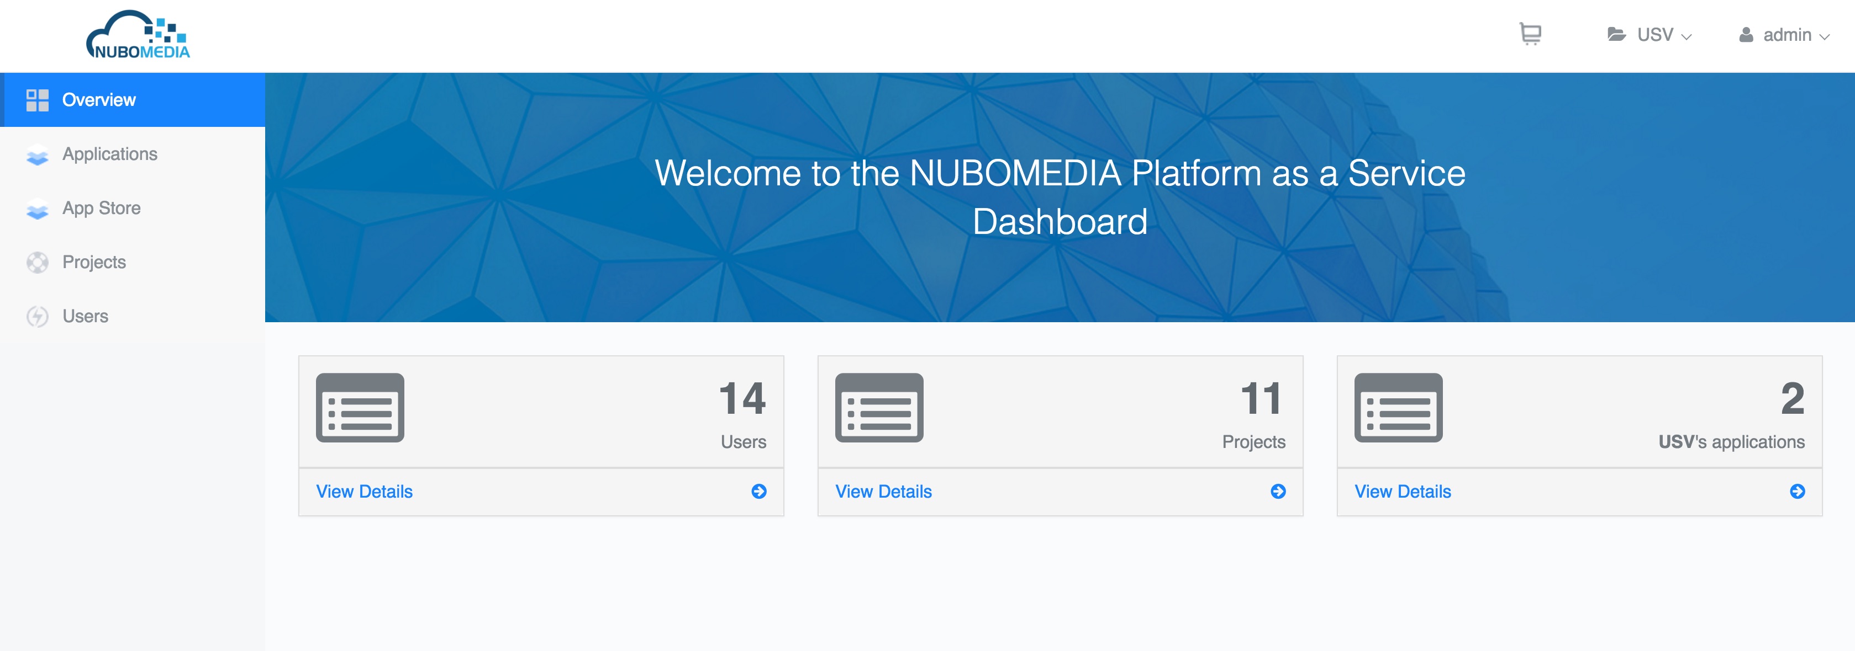
Task: Click View Details link under Users
Action: point(365,492)
